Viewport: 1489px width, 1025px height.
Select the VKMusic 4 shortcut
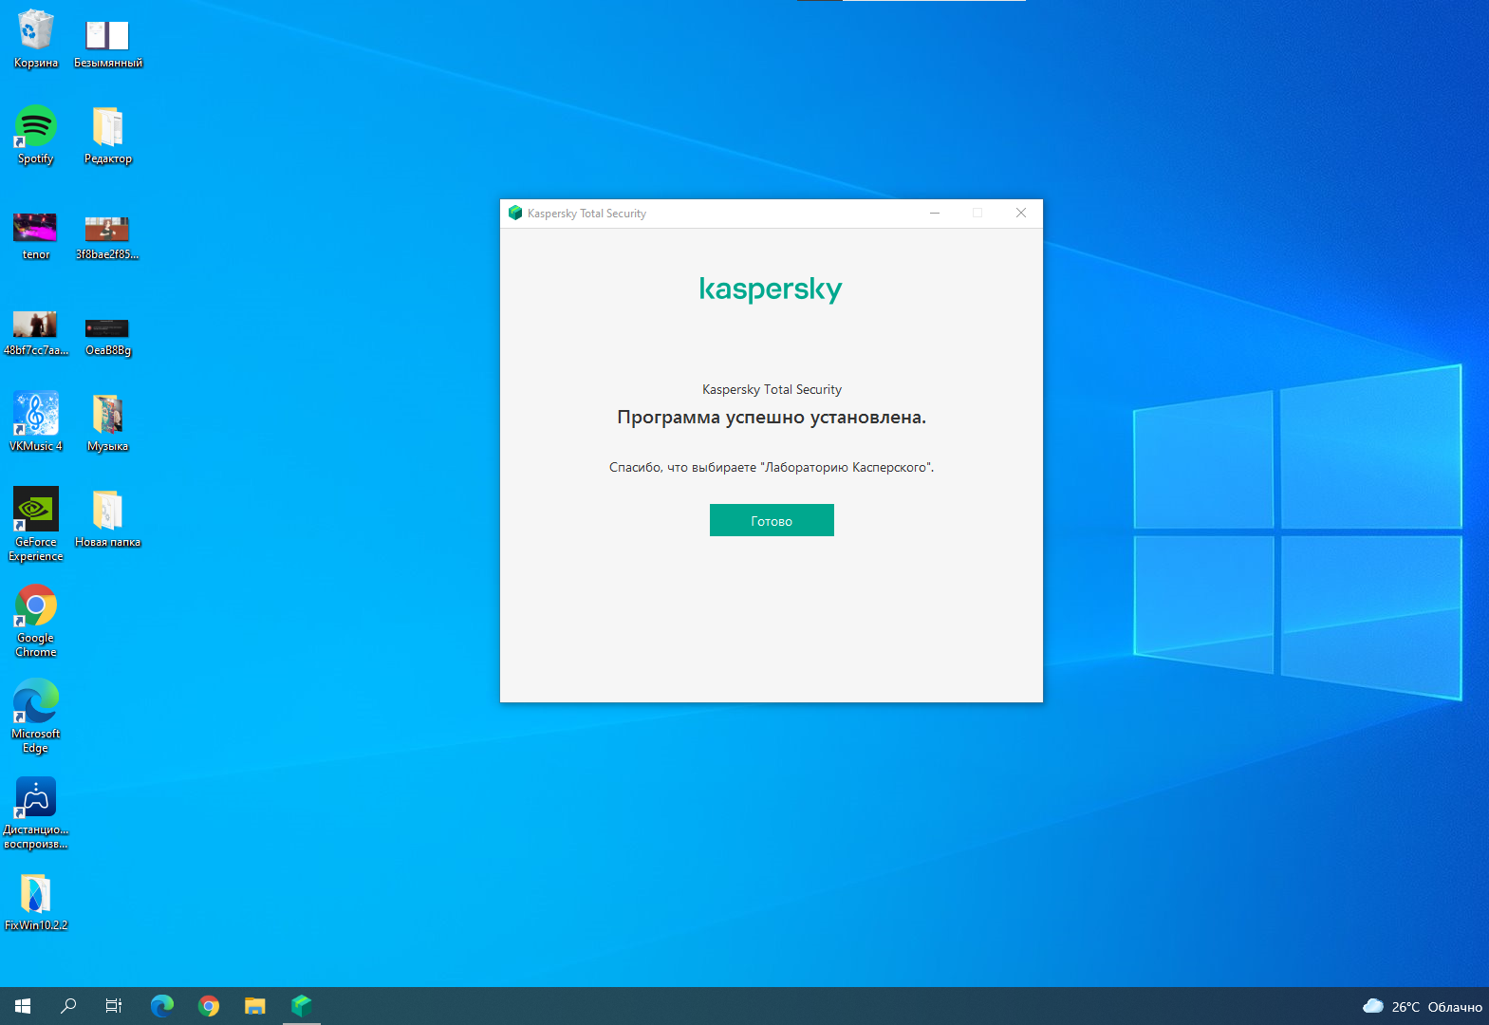36,422
